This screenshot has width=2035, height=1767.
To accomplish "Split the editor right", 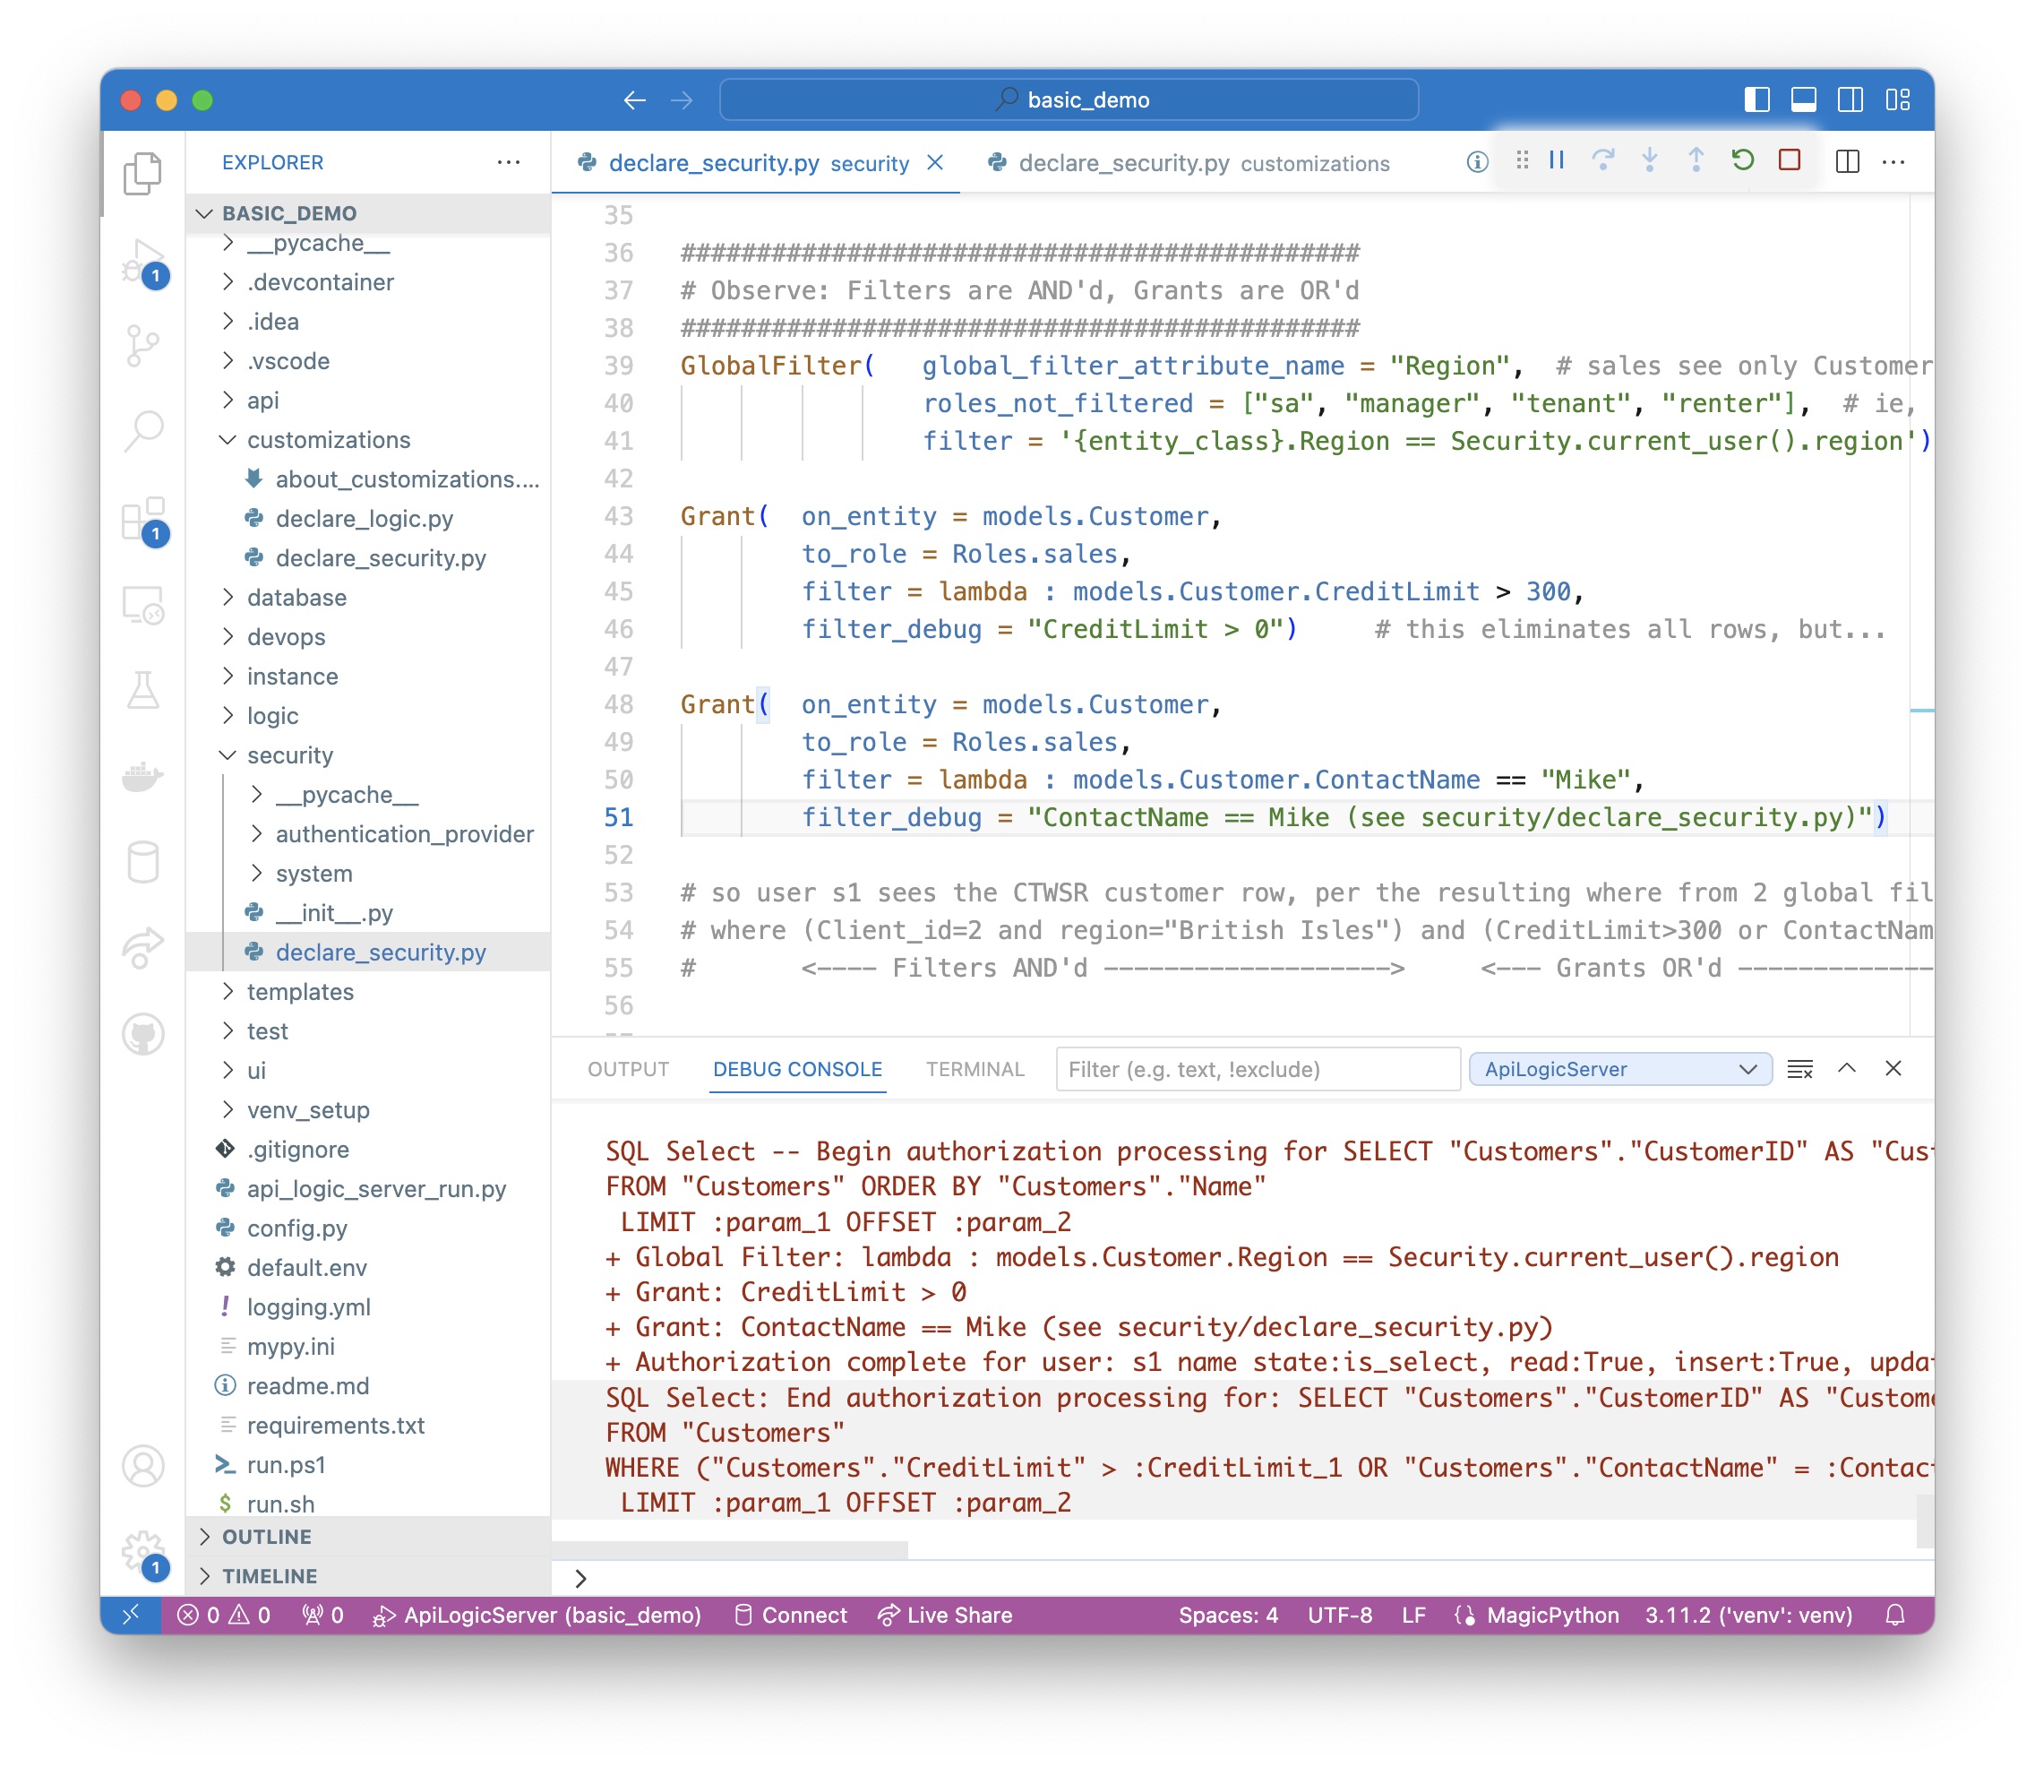I will click(1847, 163).
